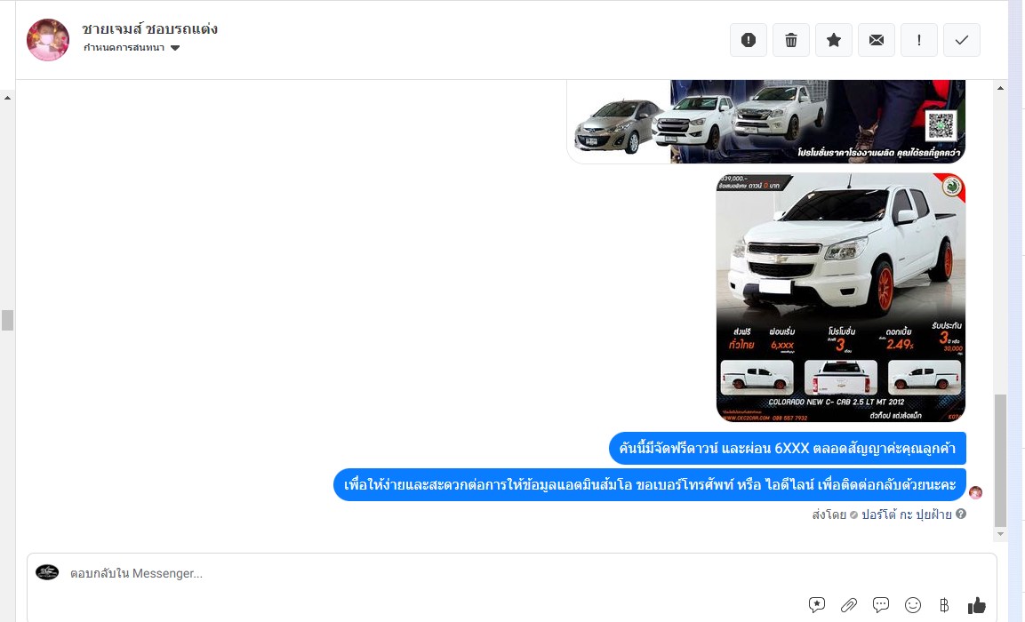Open profile picture of ชายเจมส์ ชอบรถแต่ง
Screen dimensions: 1025x622
click(x=48, y=40)
